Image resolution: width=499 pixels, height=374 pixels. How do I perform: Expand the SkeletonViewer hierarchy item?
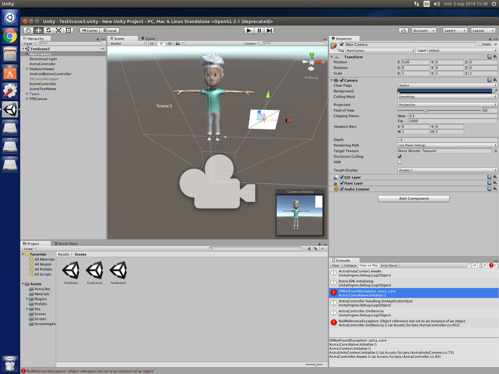click(x=27, y=69)
